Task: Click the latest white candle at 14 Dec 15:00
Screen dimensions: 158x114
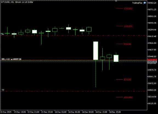Action: pyautogui.click(x=116, y=58)
